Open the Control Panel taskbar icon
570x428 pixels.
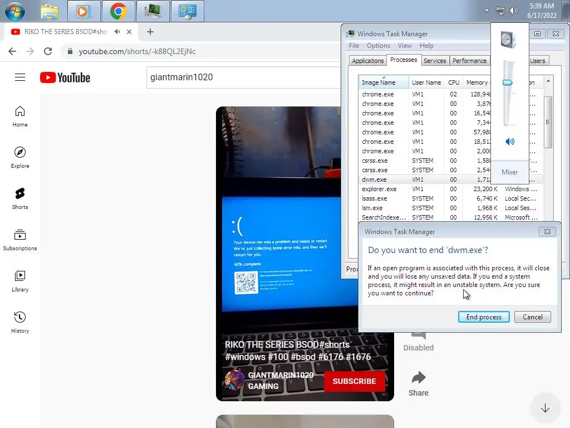click(187, 11)
